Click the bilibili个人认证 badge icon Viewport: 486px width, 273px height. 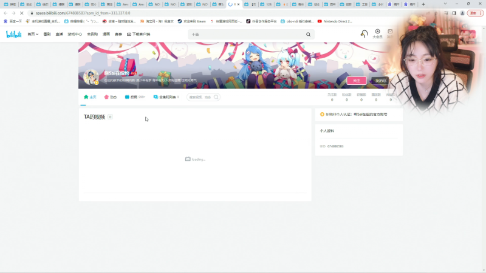tap(322, 115)
